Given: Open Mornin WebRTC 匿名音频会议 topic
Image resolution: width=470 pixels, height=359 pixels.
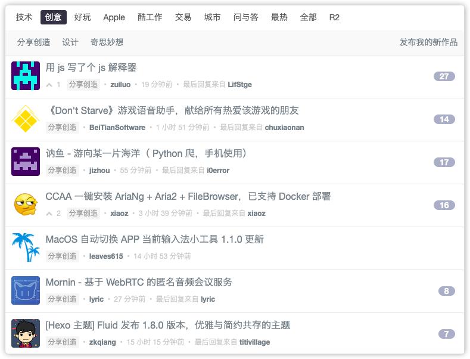Looking at the screenshot, I should pyautogui.click(x=139, y=282).
